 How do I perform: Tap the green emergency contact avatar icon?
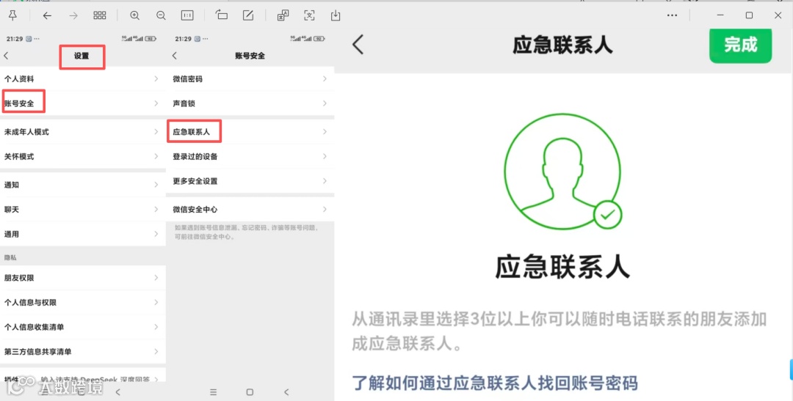[562, 172]
